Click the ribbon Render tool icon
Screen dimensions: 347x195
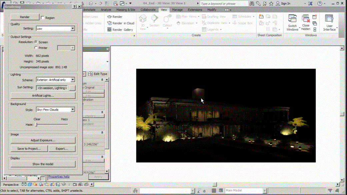tap(109, 17)
